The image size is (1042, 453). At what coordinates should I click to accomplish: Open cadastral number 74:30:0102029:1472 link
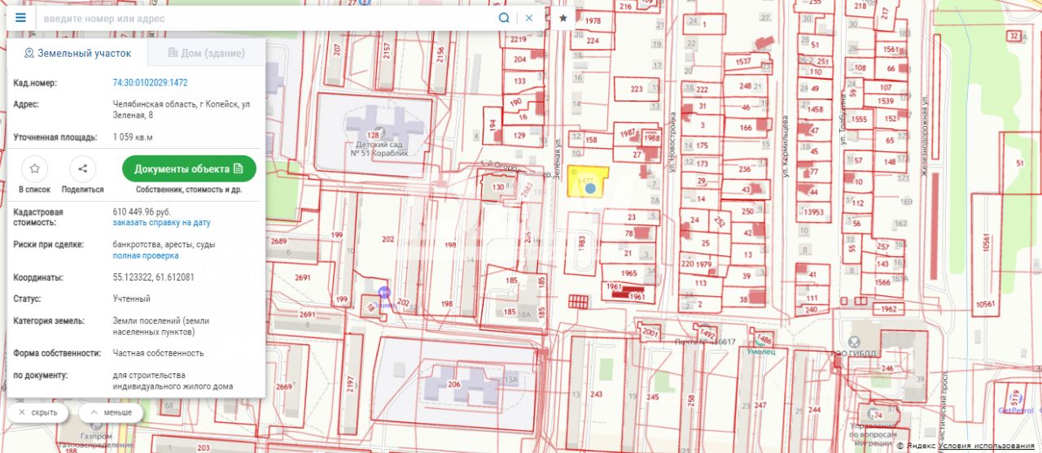click(x=150, y=83)
